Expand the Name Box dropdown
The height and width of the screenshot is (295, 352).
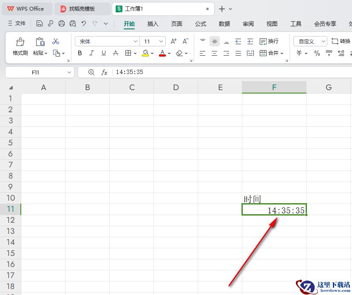(69, 72)
